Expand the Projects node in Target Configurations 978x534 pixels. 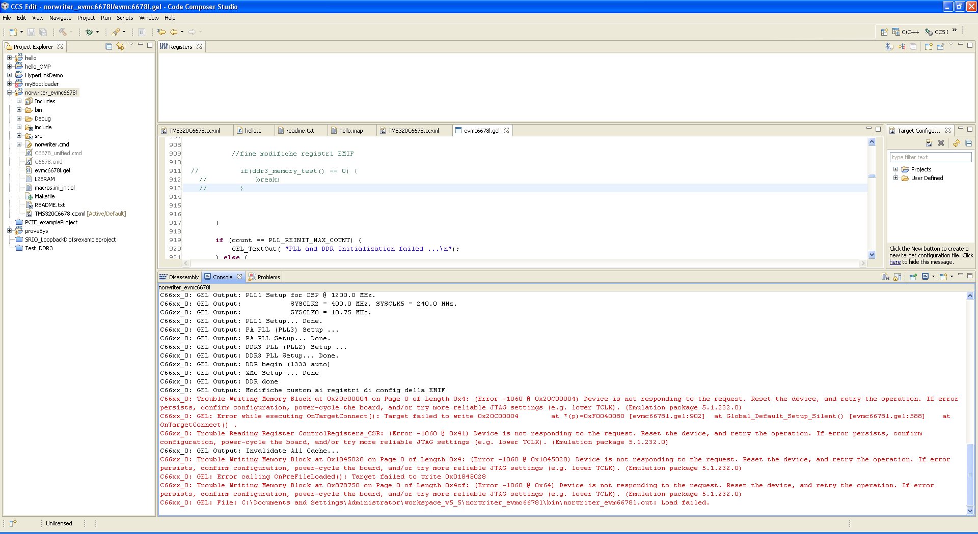coord(895,169)
